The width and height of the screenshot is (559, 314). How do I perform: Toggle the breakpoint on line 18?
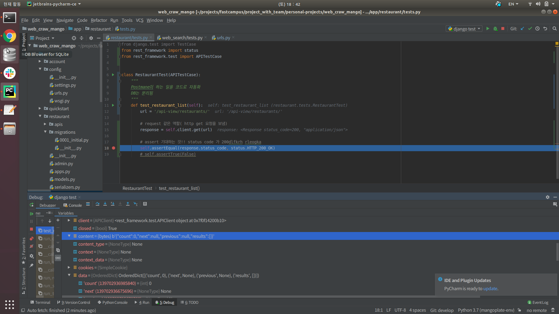(x=114, y=148)
